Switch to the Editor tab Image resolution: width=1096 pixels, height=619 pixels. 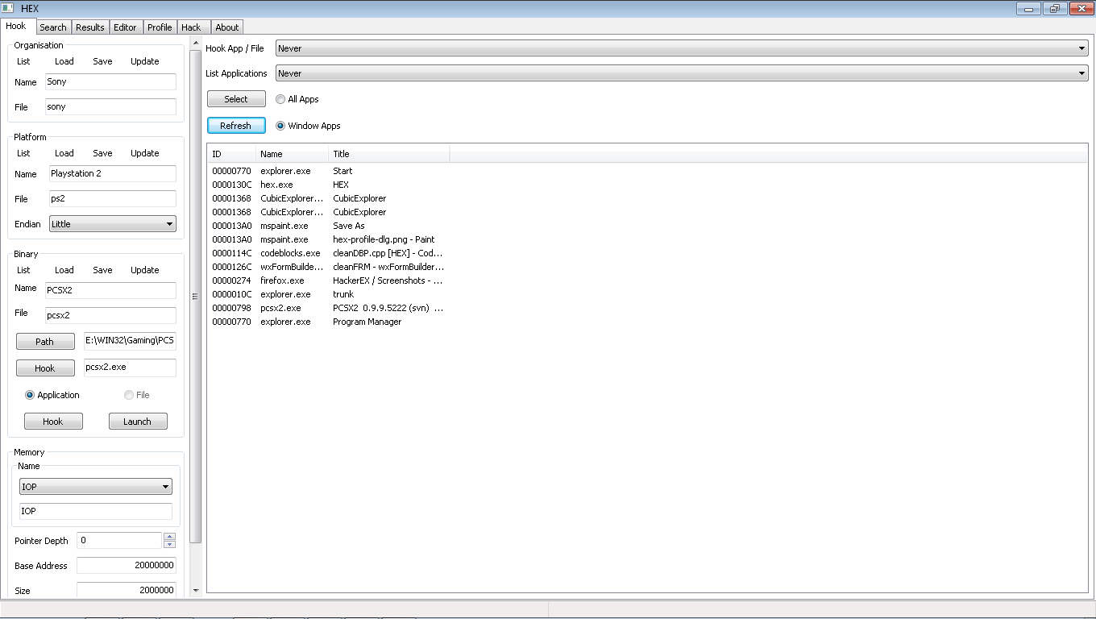(126, 27)
